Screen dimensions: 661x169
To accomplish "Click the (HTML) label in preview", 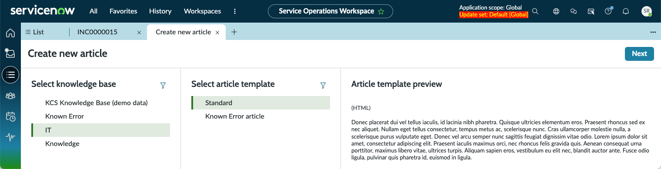I will (361, 108).
